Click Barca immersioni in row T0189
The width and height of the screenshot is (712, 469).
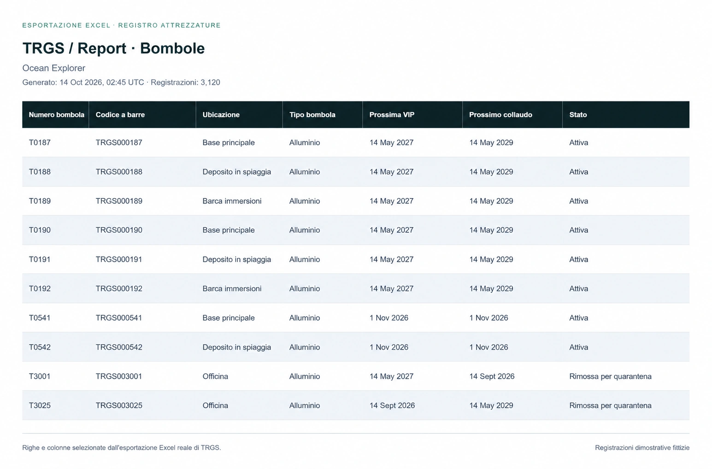232,201
